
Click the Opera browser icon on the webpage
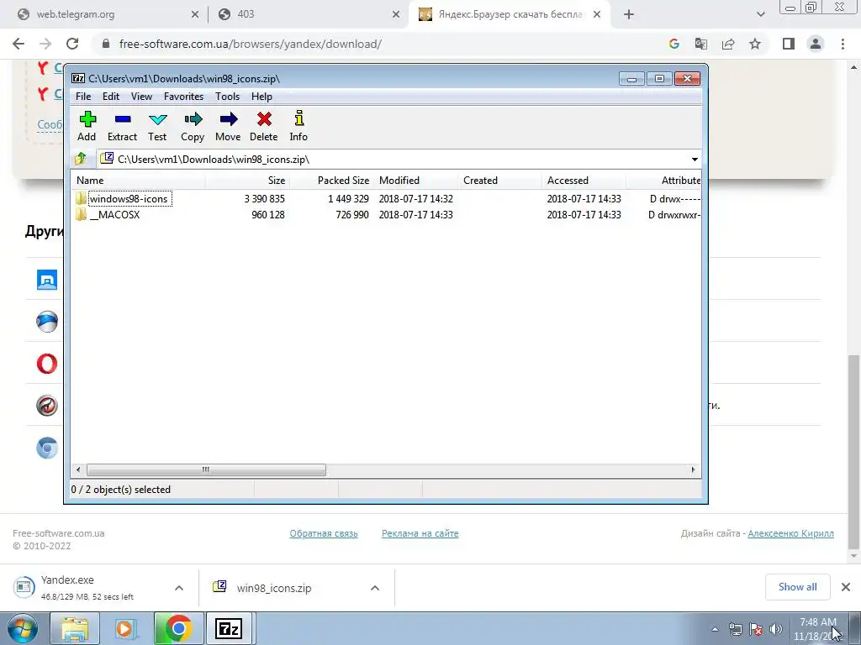47,364
